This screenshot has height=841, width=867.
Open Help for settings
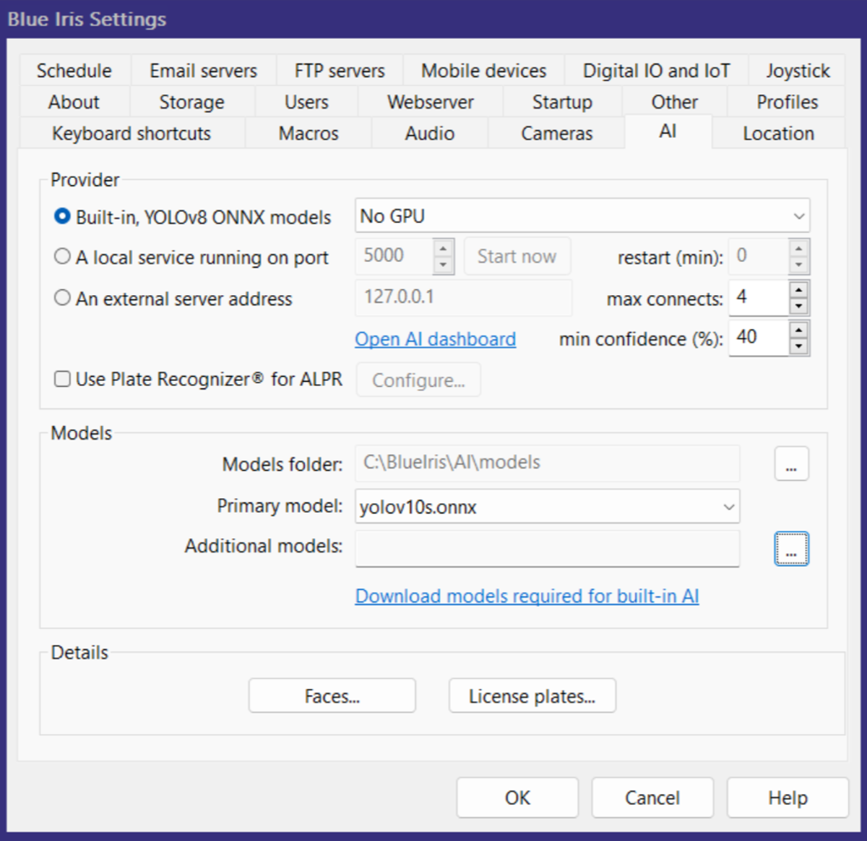(788, 798)
